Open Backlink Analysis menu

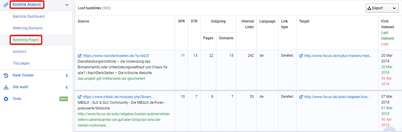(27, 4)
